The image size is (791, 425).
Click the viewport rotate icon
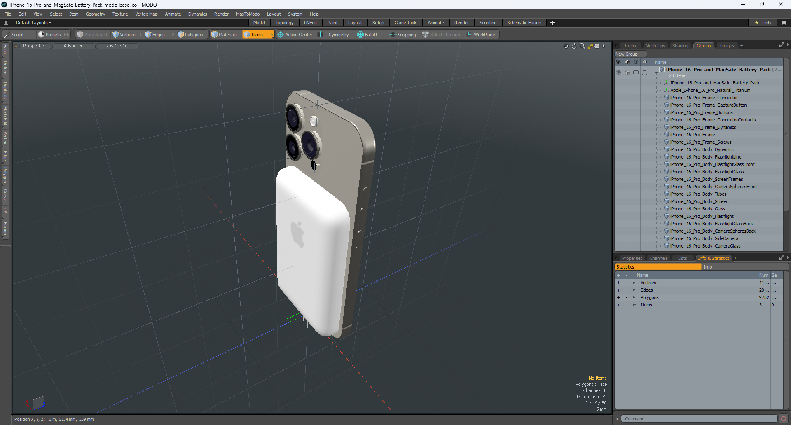tap(574, 46)
